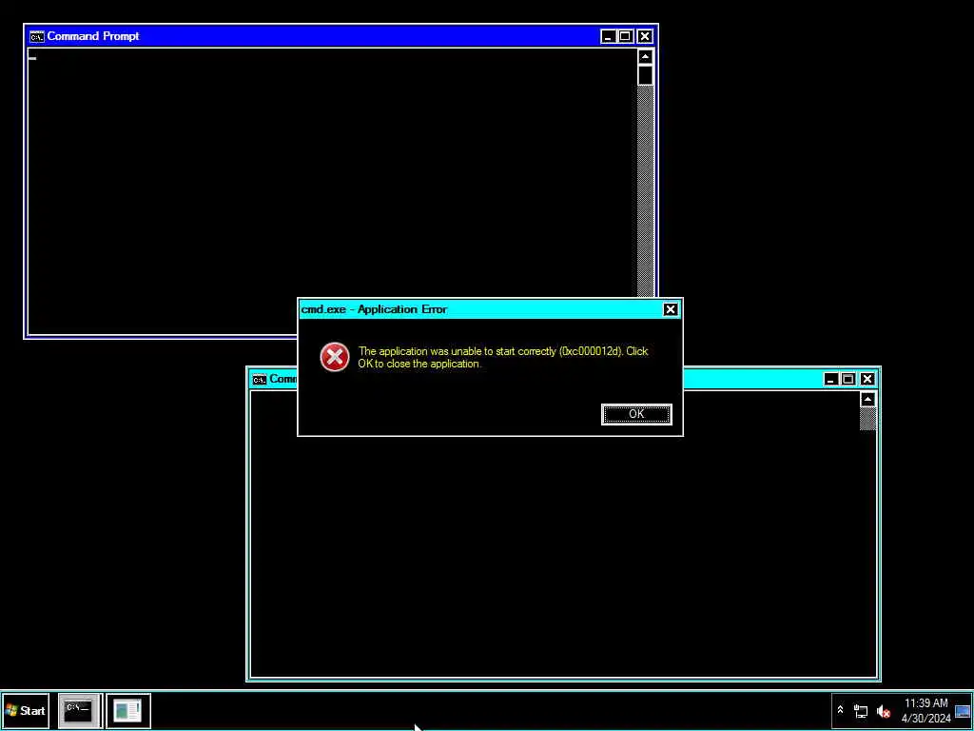Click the cmd.exe - Application Error title text

click(374, 309)
